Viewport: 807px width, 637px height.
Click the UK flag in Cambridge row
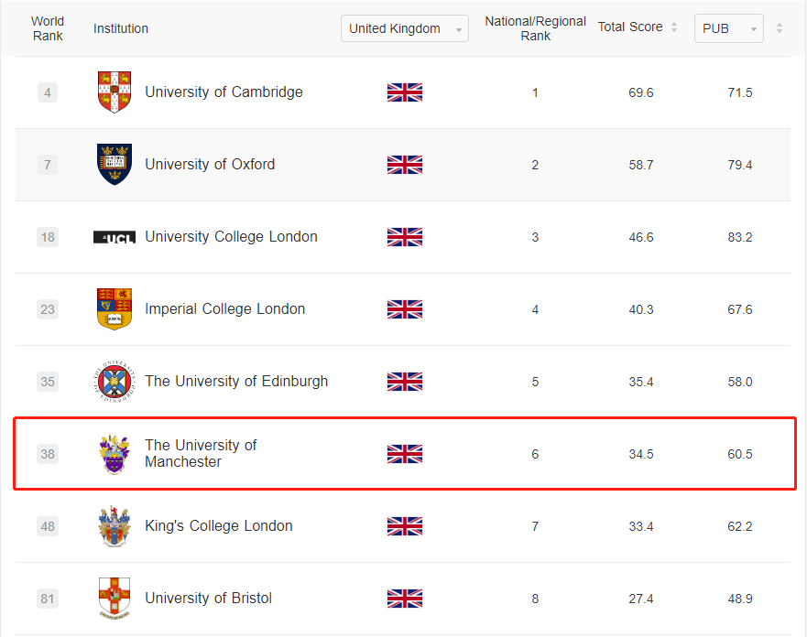point(405,92)
